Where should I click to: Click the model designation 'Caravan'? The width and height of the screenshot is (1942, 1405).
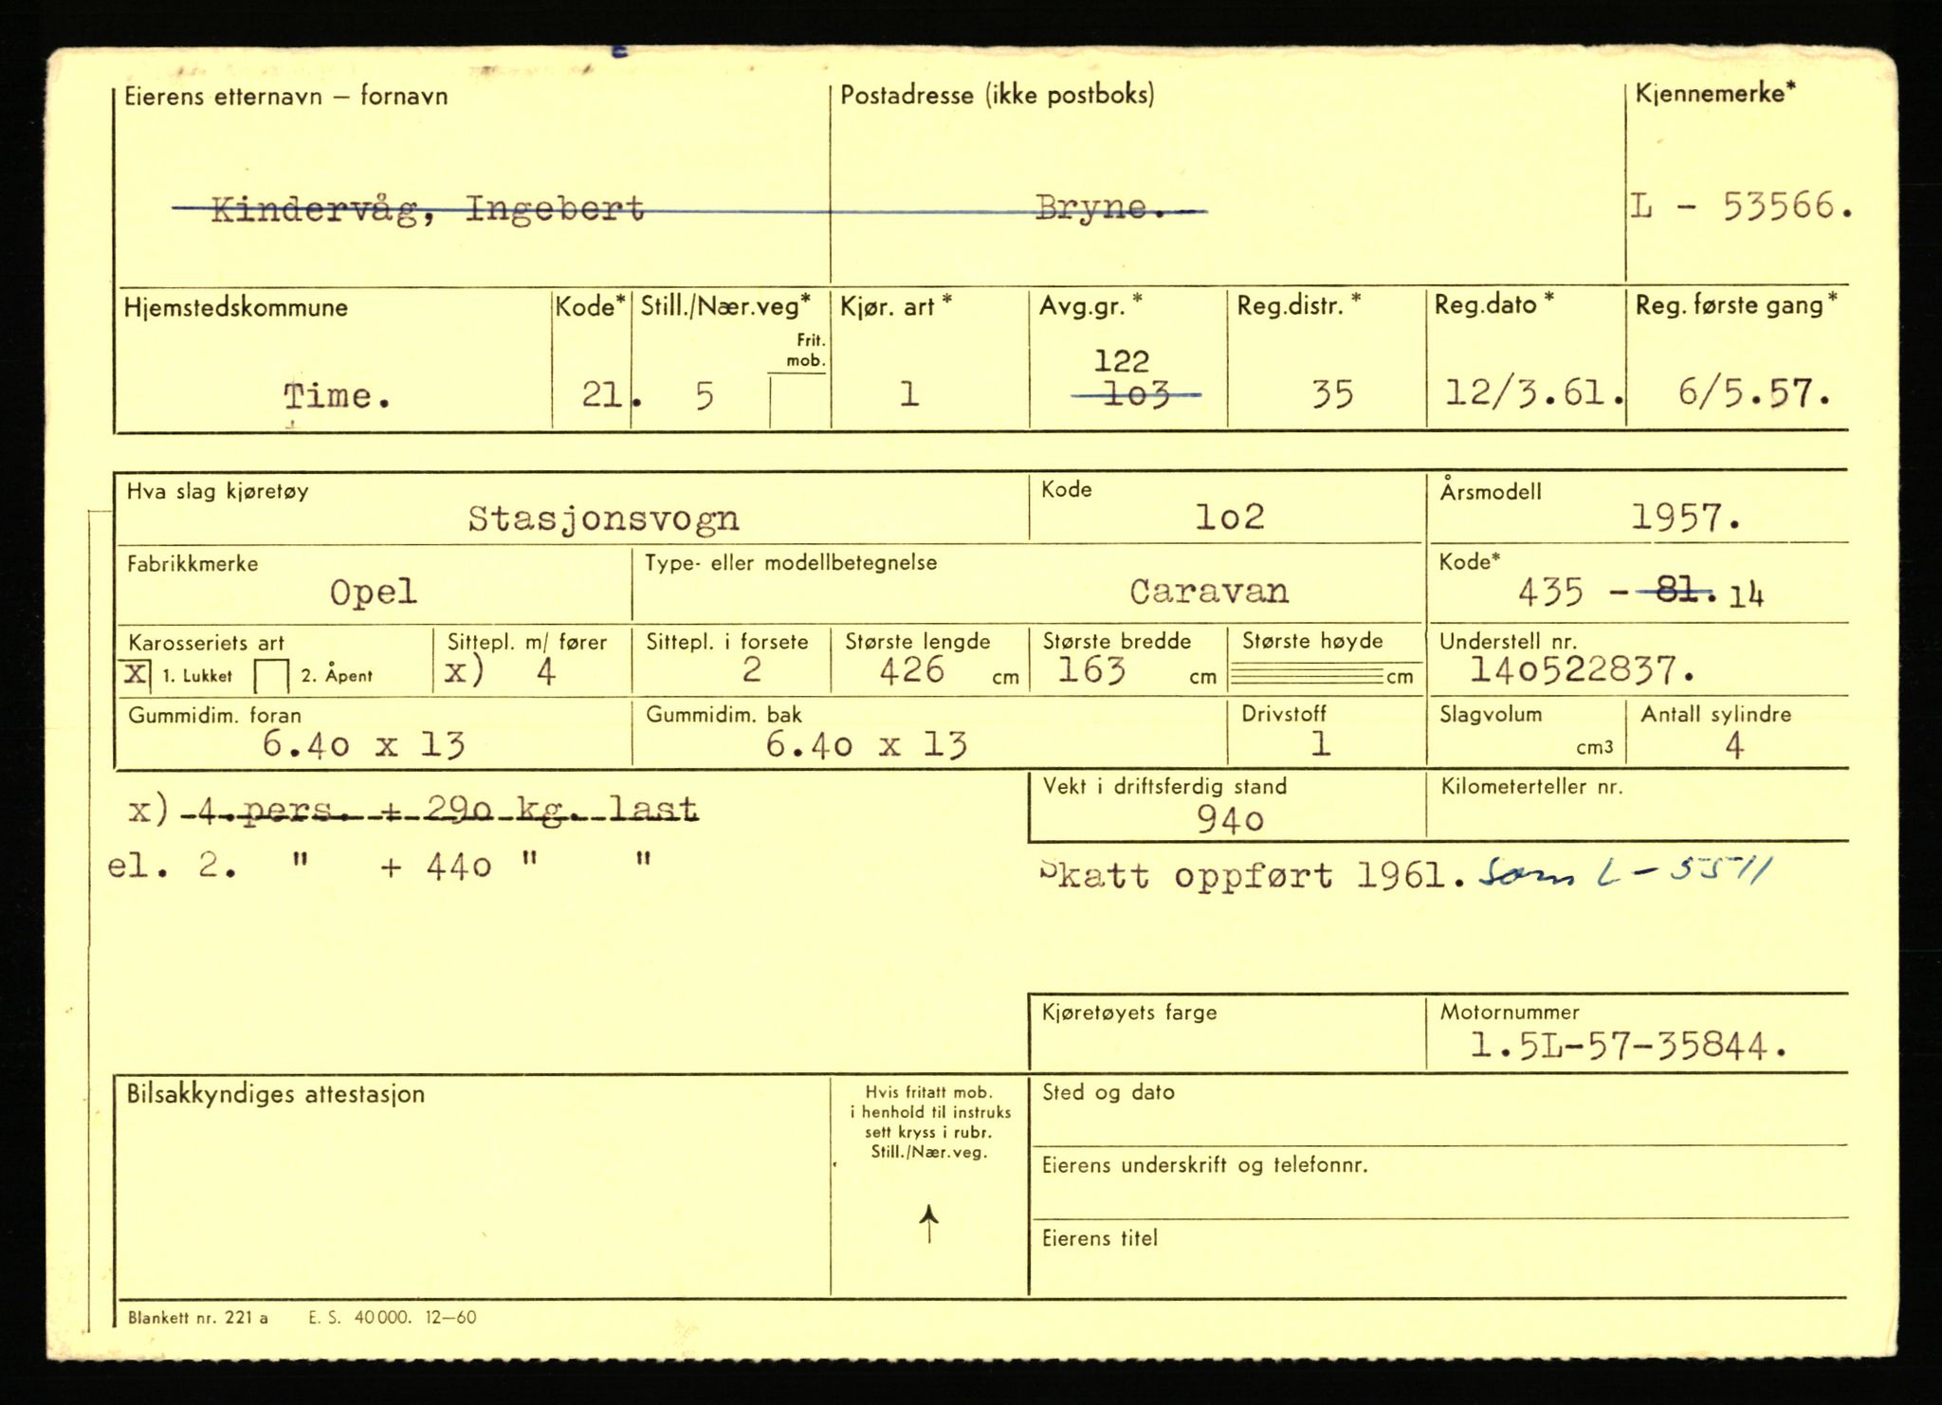pos(1209,592)
